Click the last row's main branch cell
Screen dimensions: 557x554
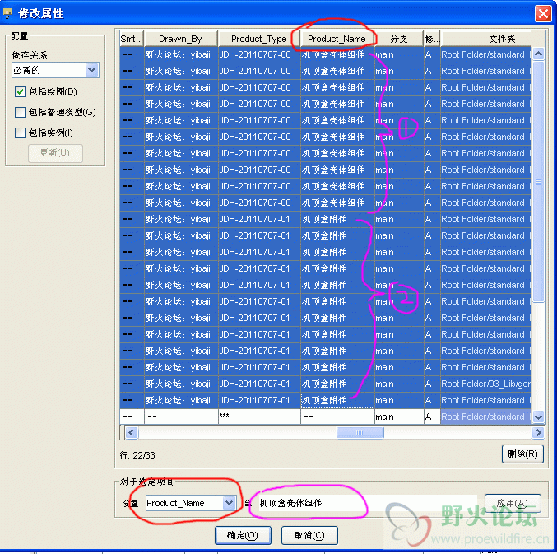pyautogui.click(x=399, y=417)
